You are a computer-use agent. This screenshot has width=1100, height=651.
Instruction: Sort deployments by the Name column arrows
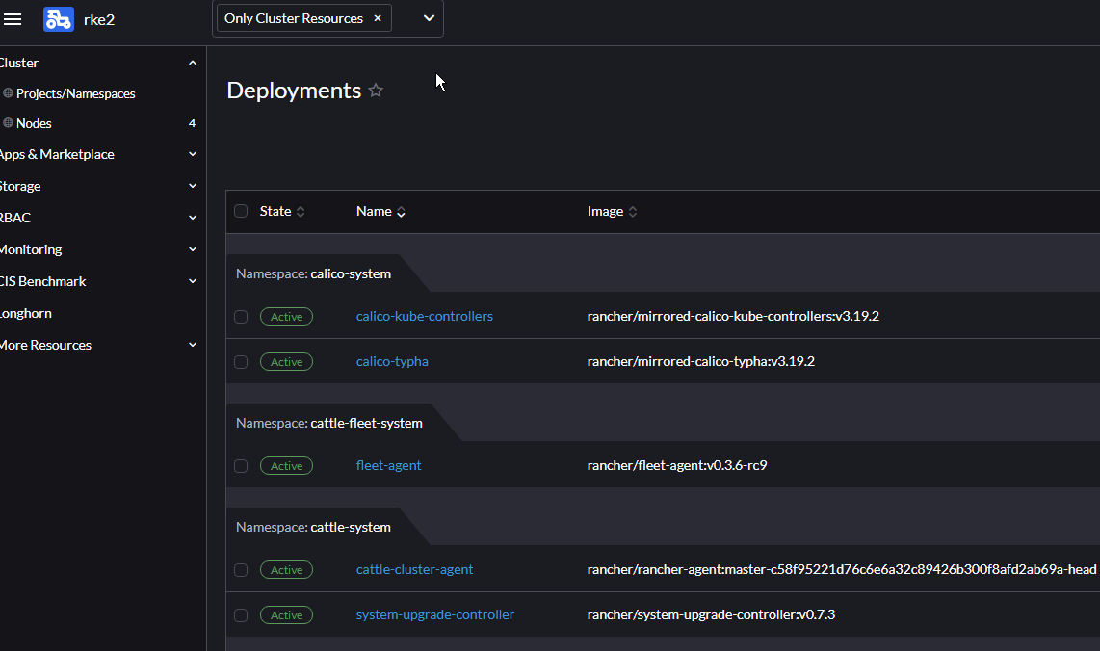click(x=401, y=212)
